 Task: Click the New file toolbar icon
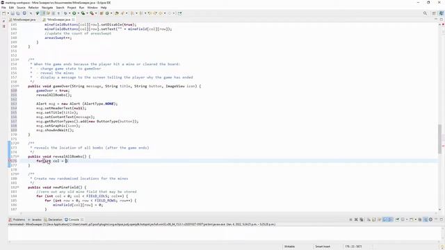(3, 13)
